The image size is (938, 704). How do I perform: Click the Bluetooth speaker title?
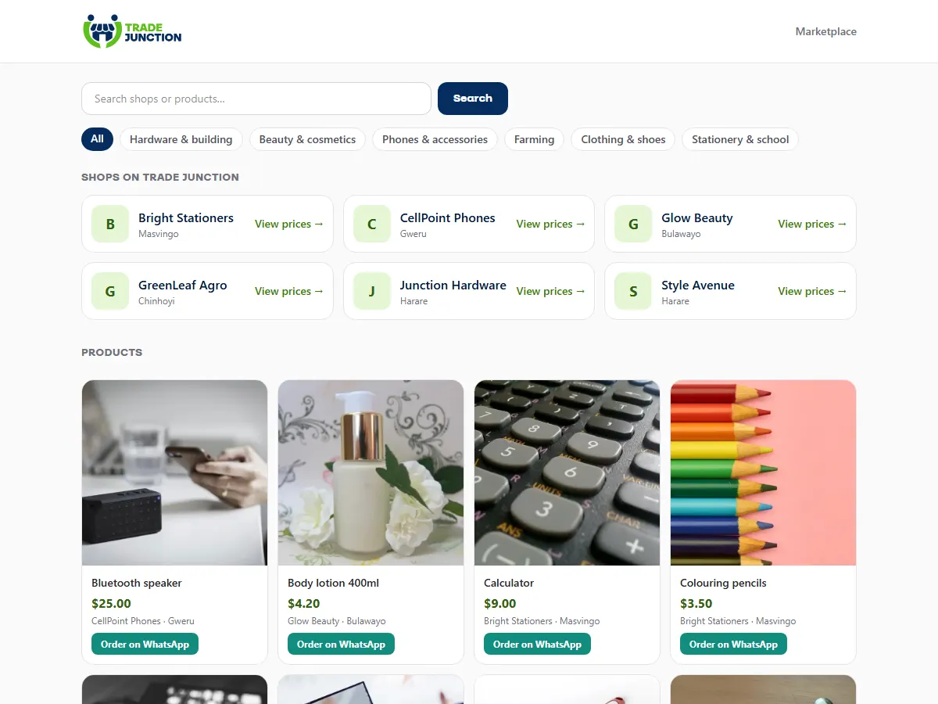(x=137, y=583)
